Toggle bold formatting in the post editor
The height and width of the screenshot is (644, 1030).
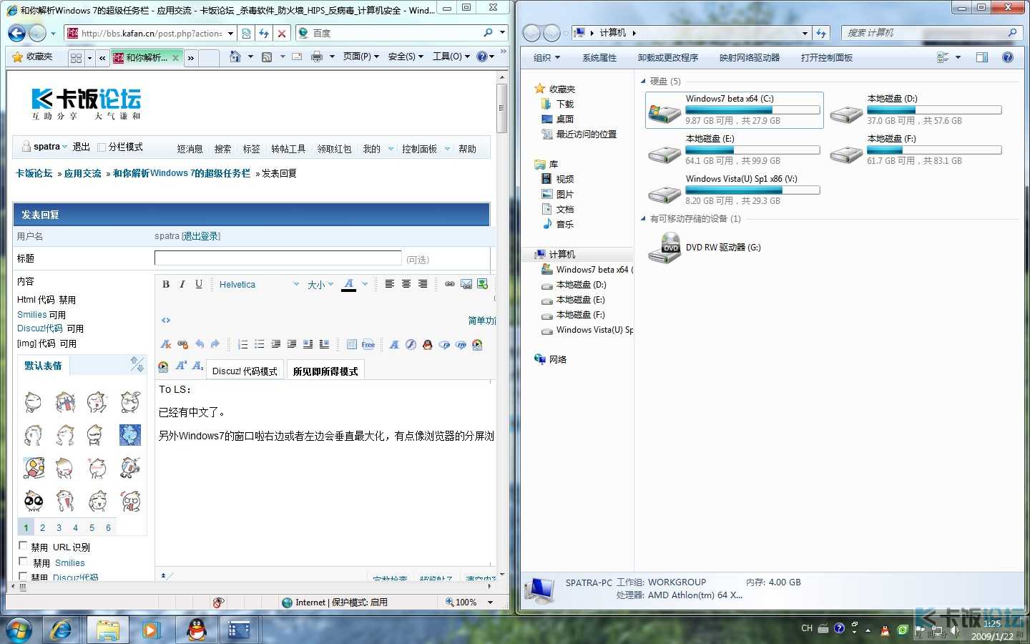coord(166,284)
